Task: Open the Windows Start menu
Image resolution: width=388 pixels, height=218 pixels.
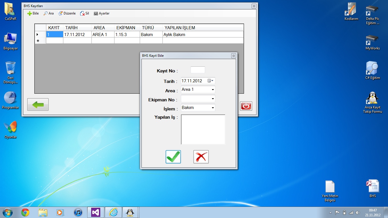Action: tap(7, 212)
